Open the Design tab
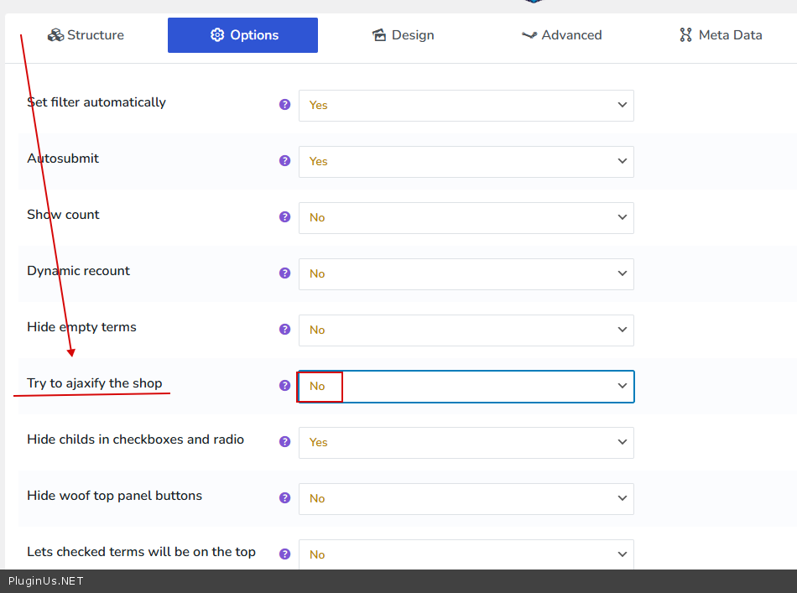Viewport: 797px width, 593px height. (403, 35)
